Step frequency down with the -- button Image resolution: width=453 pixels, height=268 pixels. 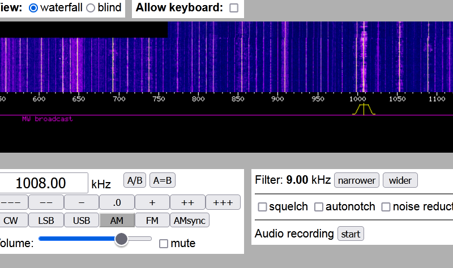(46, 202)
